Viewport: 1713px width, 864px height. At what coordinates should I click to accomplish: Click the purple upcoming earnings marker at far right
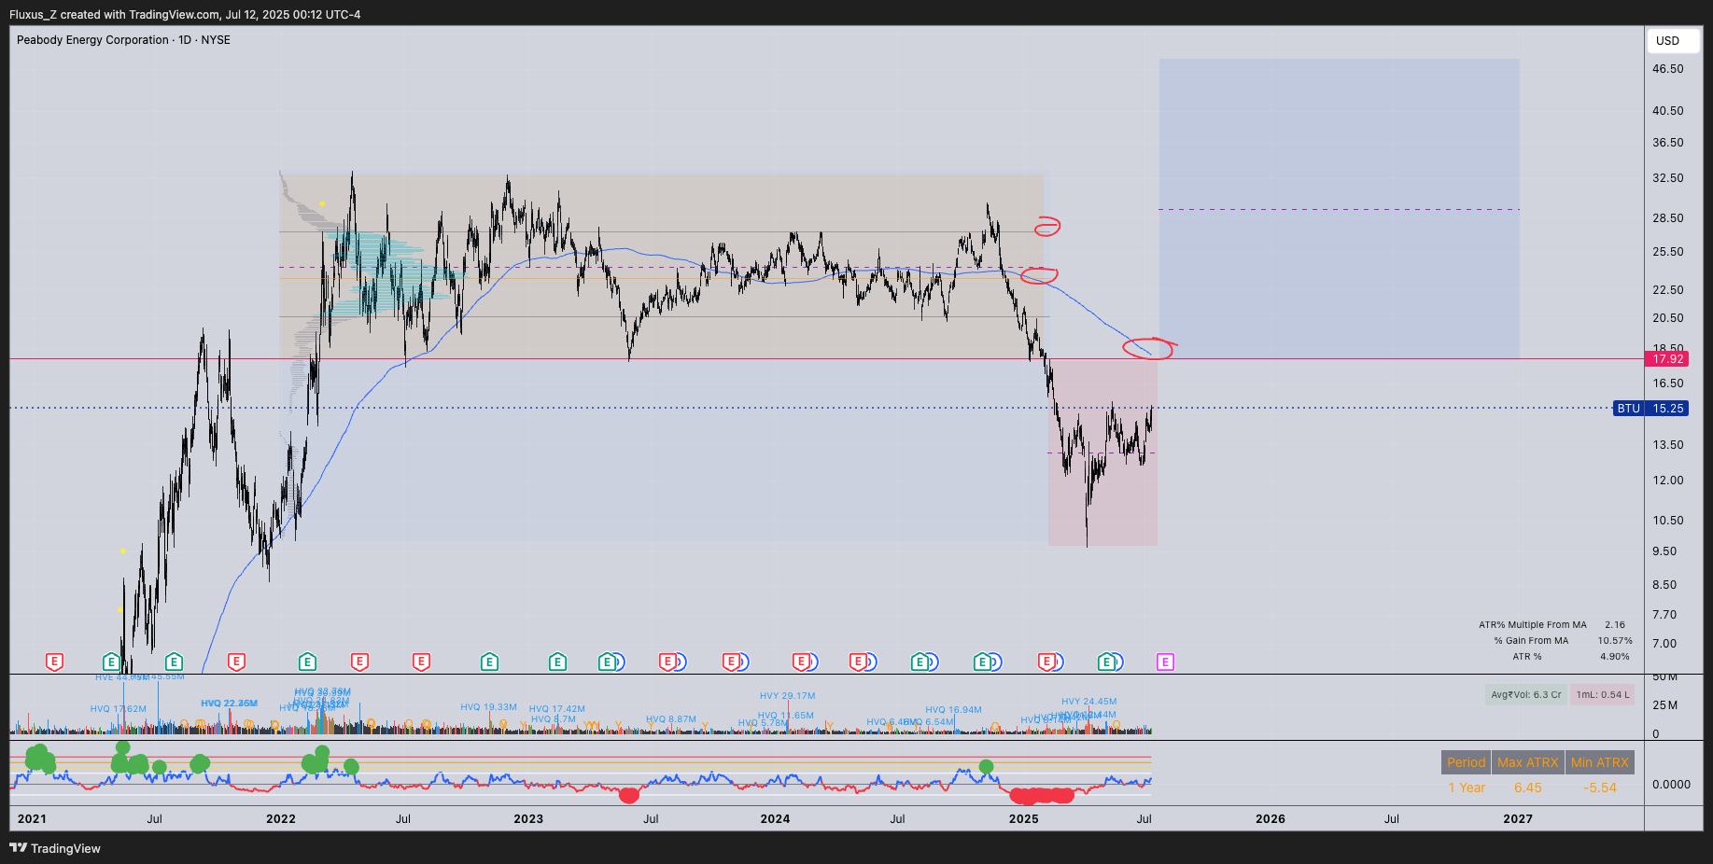click(1164, 662)
